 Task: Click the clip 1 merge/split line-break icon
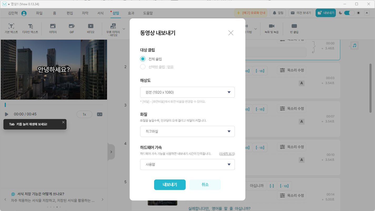point(313,47)
